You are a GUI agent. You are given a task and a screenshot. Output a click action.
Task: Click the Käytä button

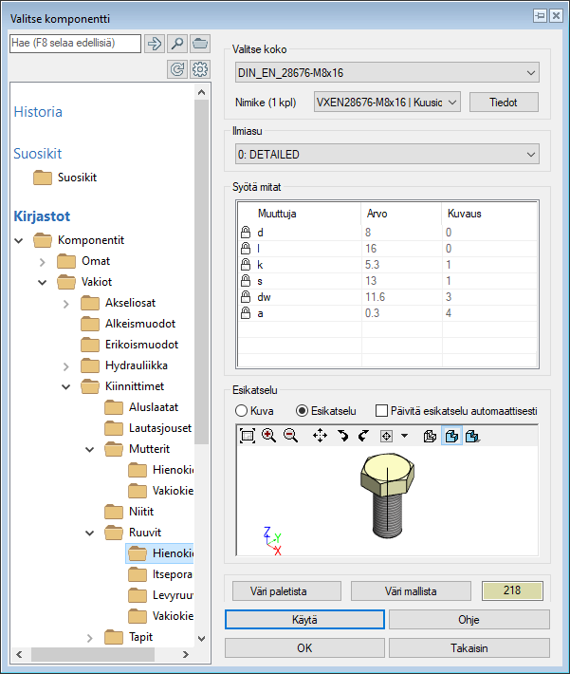click(304, 619)
